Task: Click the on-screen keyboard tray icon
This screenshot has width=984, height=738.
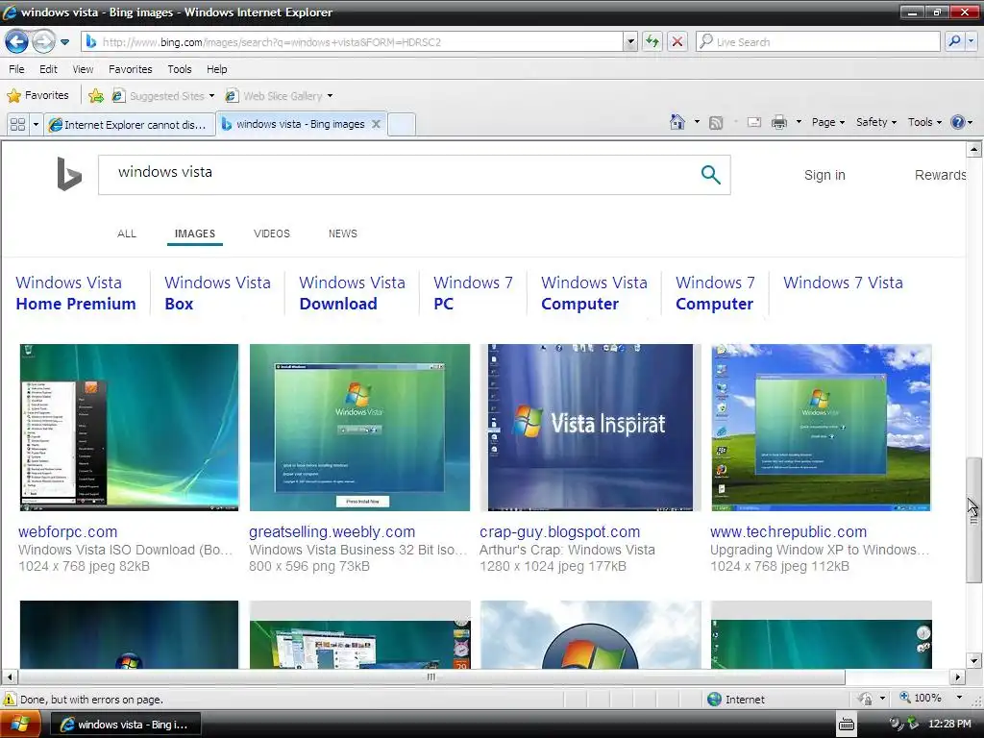Action: coord(847,725)
